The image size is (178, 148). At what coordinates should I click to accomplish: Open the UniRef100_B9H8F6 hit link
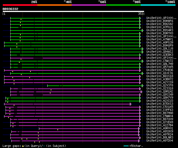tap(160, 21)
